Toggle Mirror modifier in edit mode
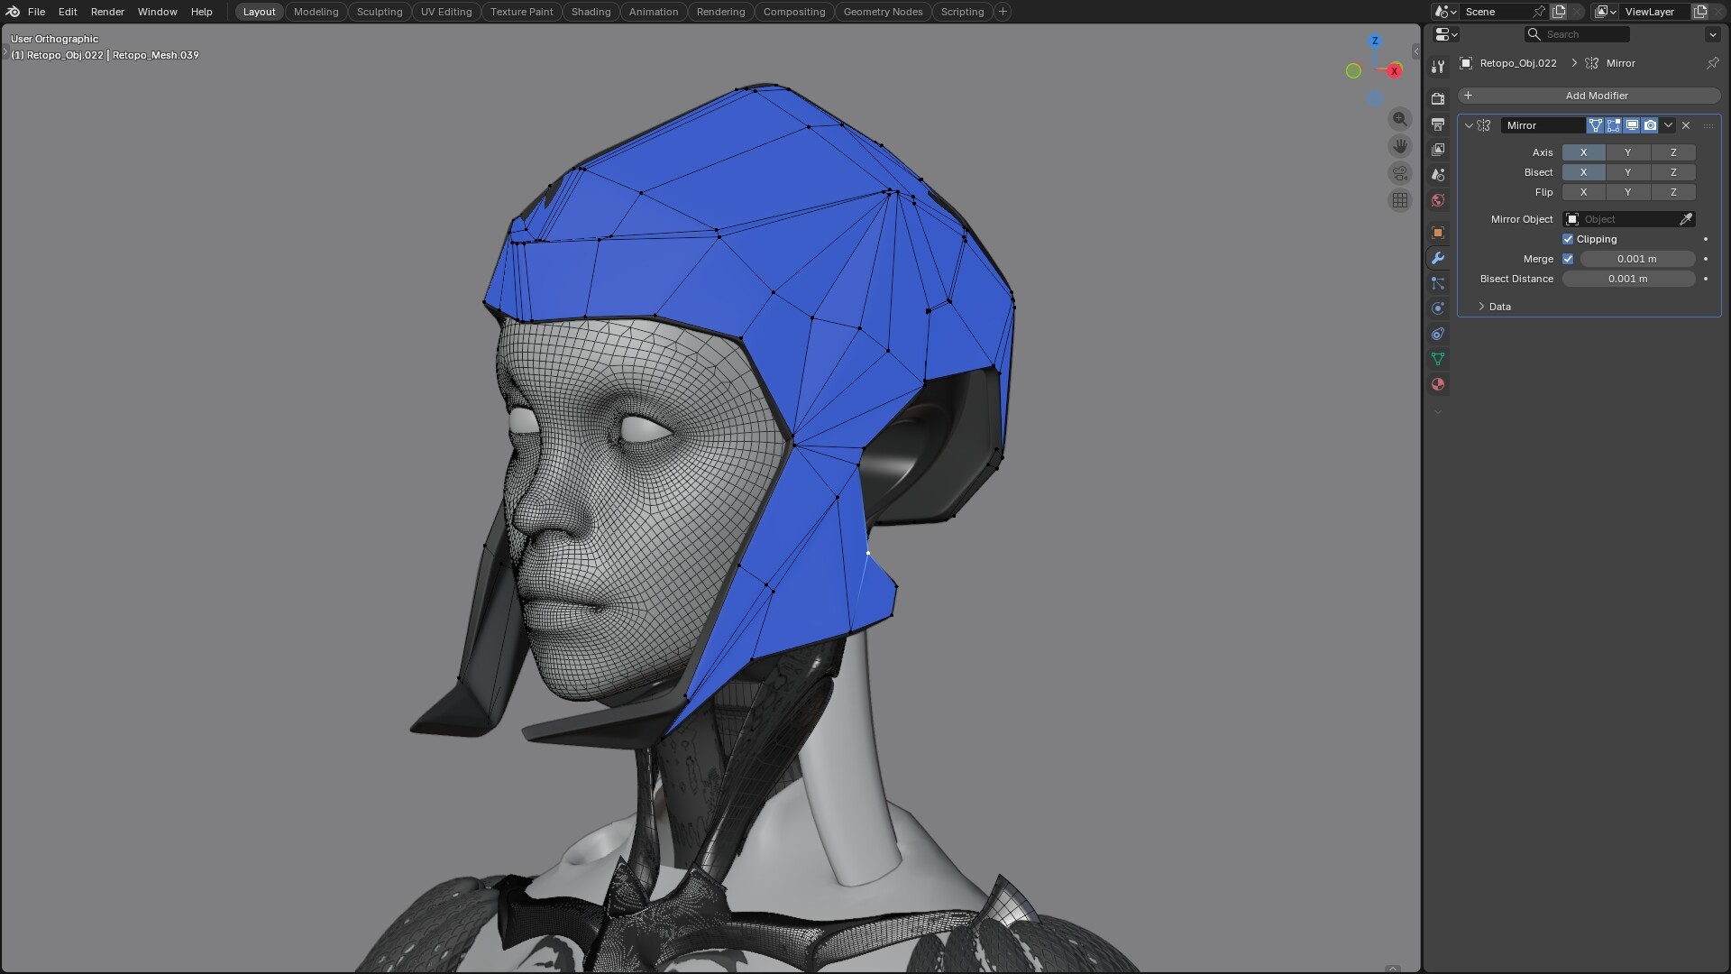 pos(1613,125)
